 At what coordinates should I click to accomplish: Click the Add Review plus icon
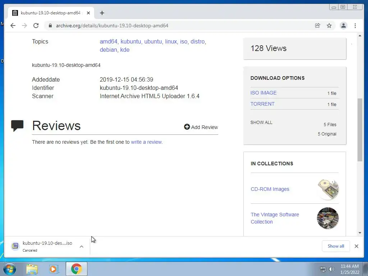point(187,127)
